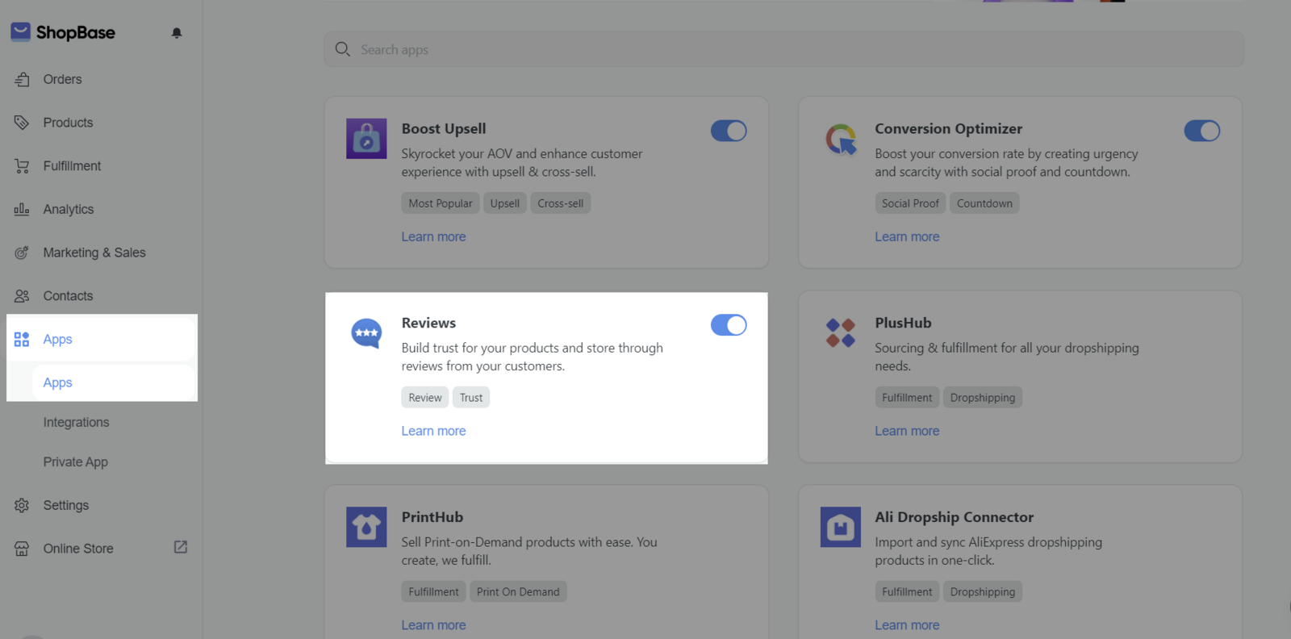Viewport: 1291px width, 639px height.
Task: Click the Boost Upsell app icon
Action: point(366,139)
